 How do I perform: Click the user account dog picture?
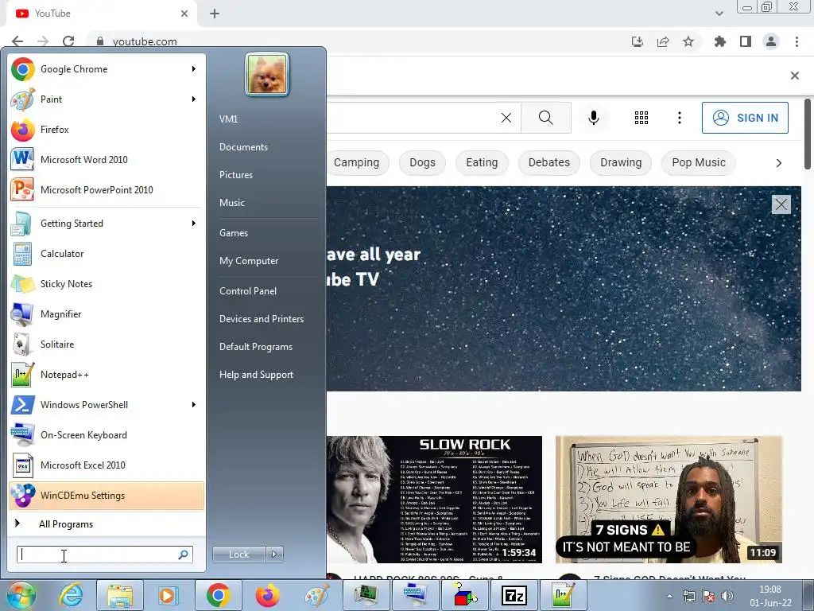267,74
